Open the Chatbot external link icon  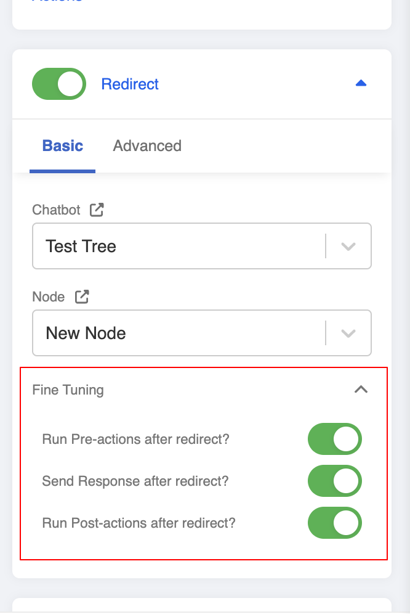[97, 210]
